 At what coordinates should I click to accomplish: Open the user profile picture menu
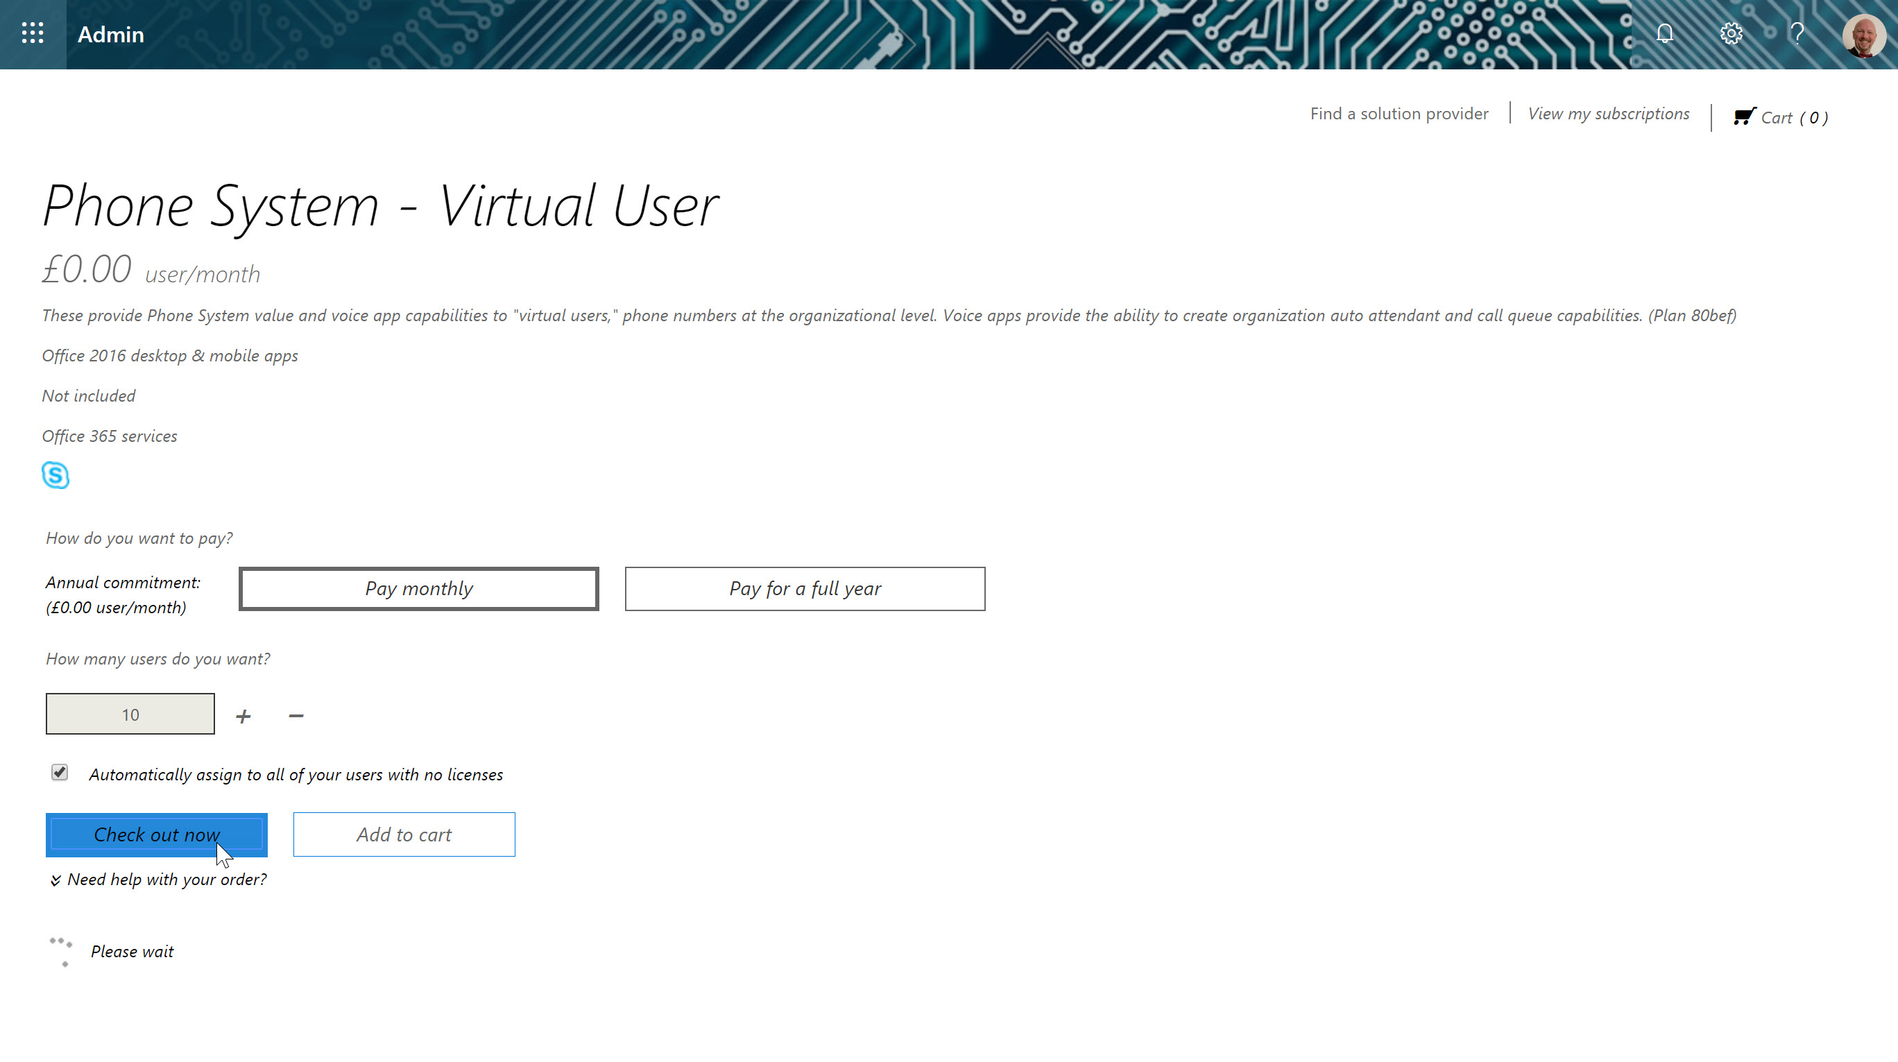(1863, 35)
